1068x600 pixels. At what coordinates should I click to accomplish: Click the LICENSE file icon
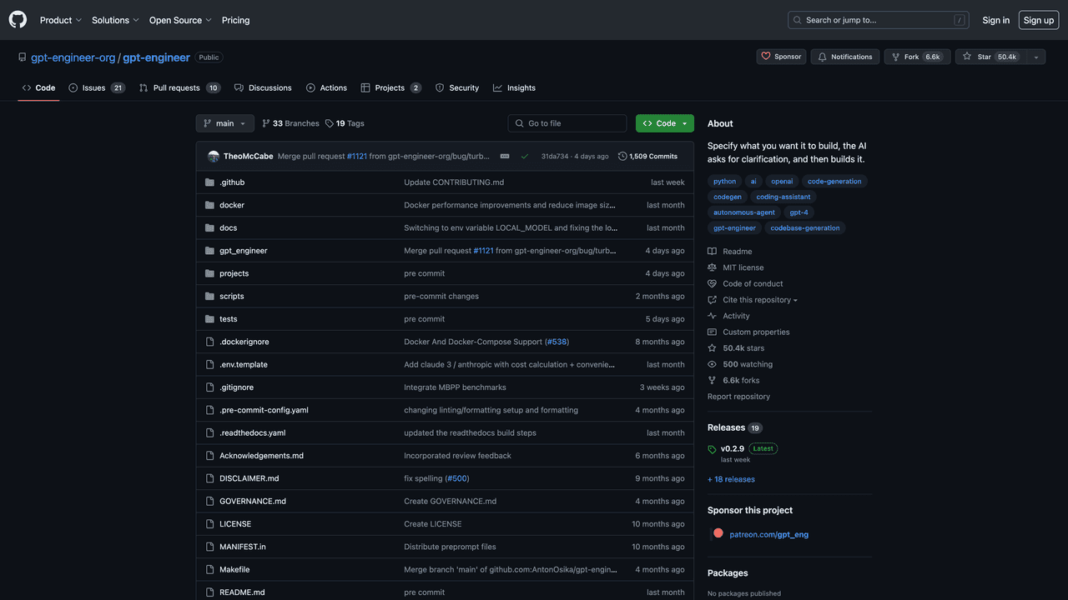pyautogui.click(x=210, y=524)
